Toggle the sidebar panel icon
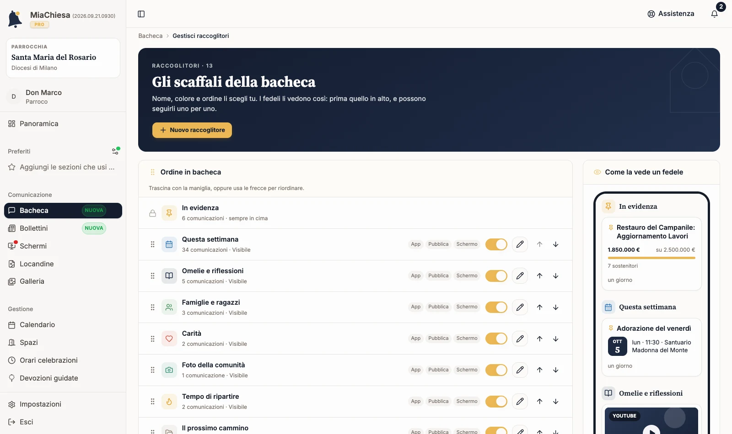This screenshot has height=434, width=732. 141,14
